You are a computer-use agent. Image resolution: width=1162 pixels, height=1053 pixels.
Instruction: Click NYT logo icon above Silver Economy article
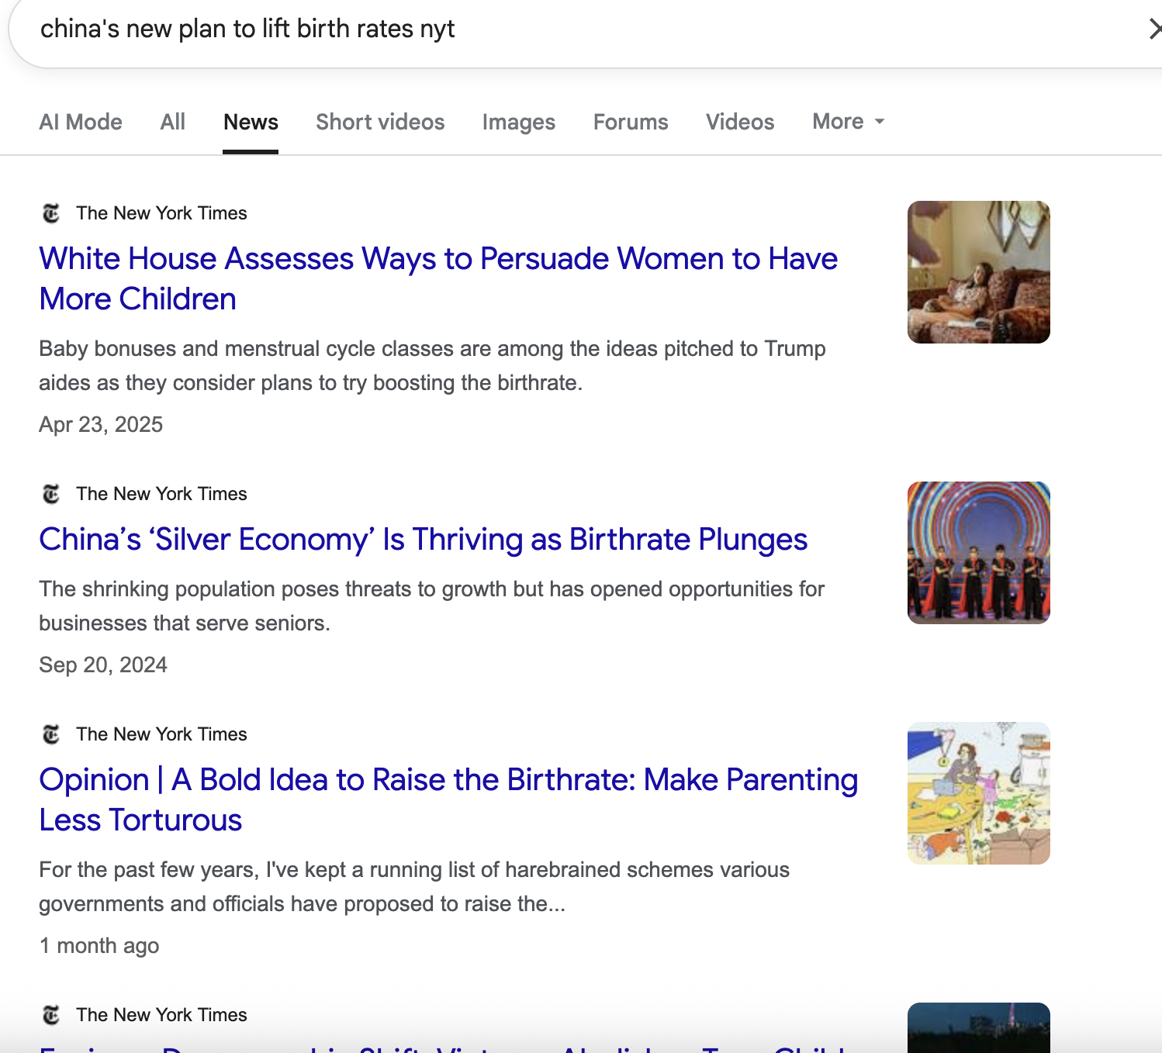[x=51, y=493]
